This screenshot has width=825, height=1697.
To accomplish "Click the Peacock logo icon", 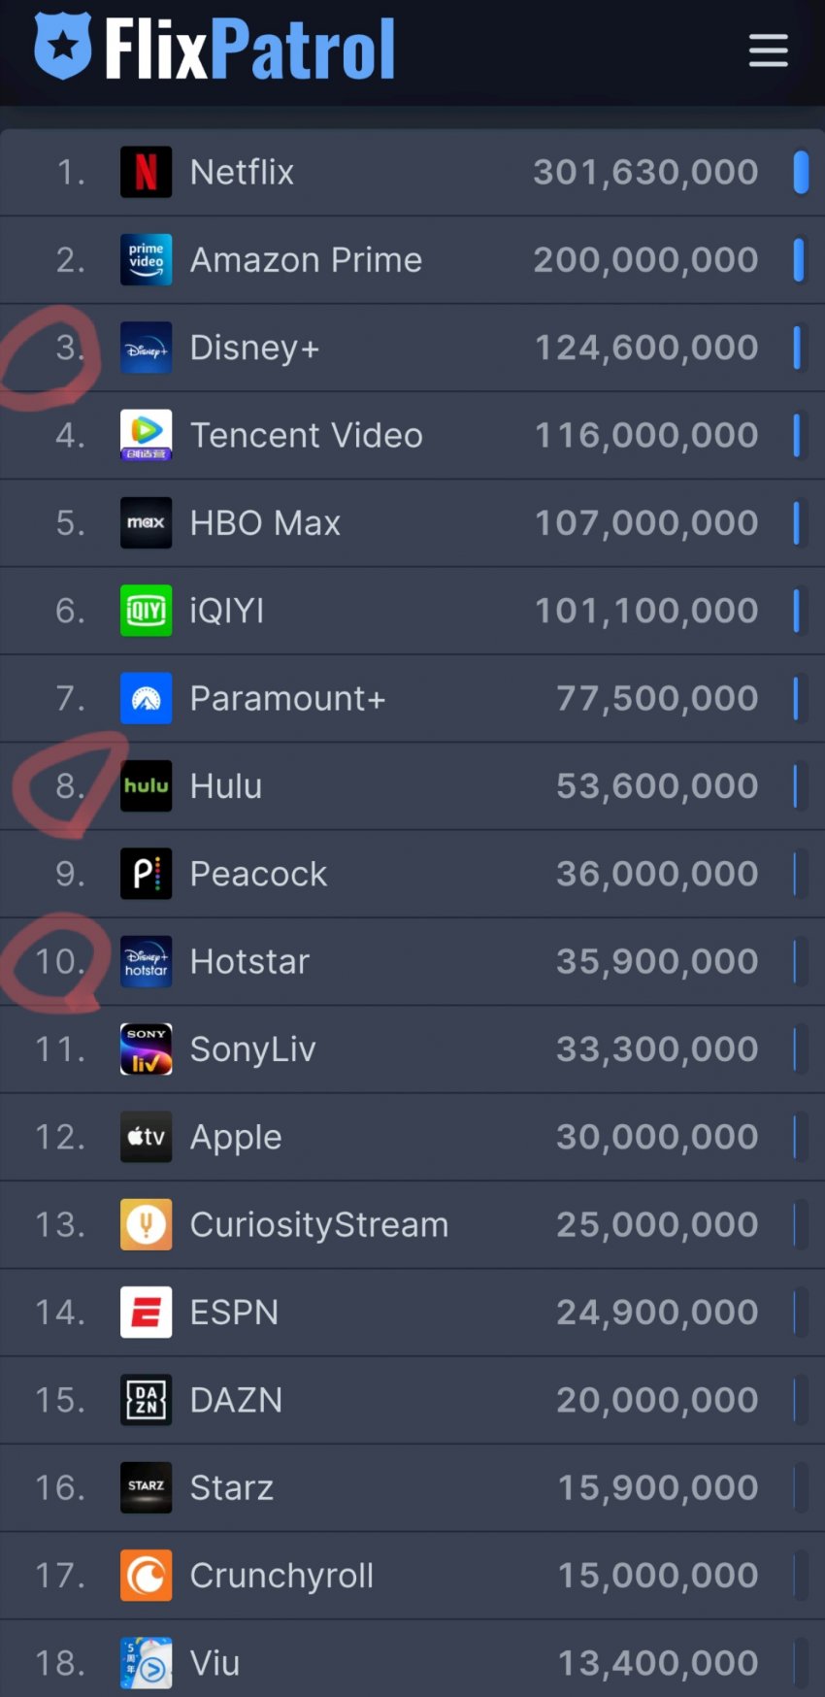I will point(146,874).
